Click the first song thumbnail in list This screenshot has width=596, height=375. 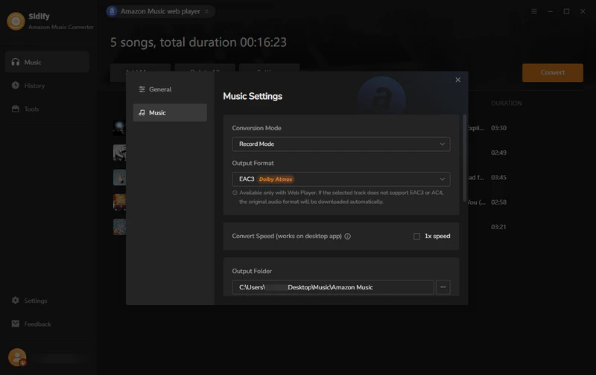(x=119, y=128)
